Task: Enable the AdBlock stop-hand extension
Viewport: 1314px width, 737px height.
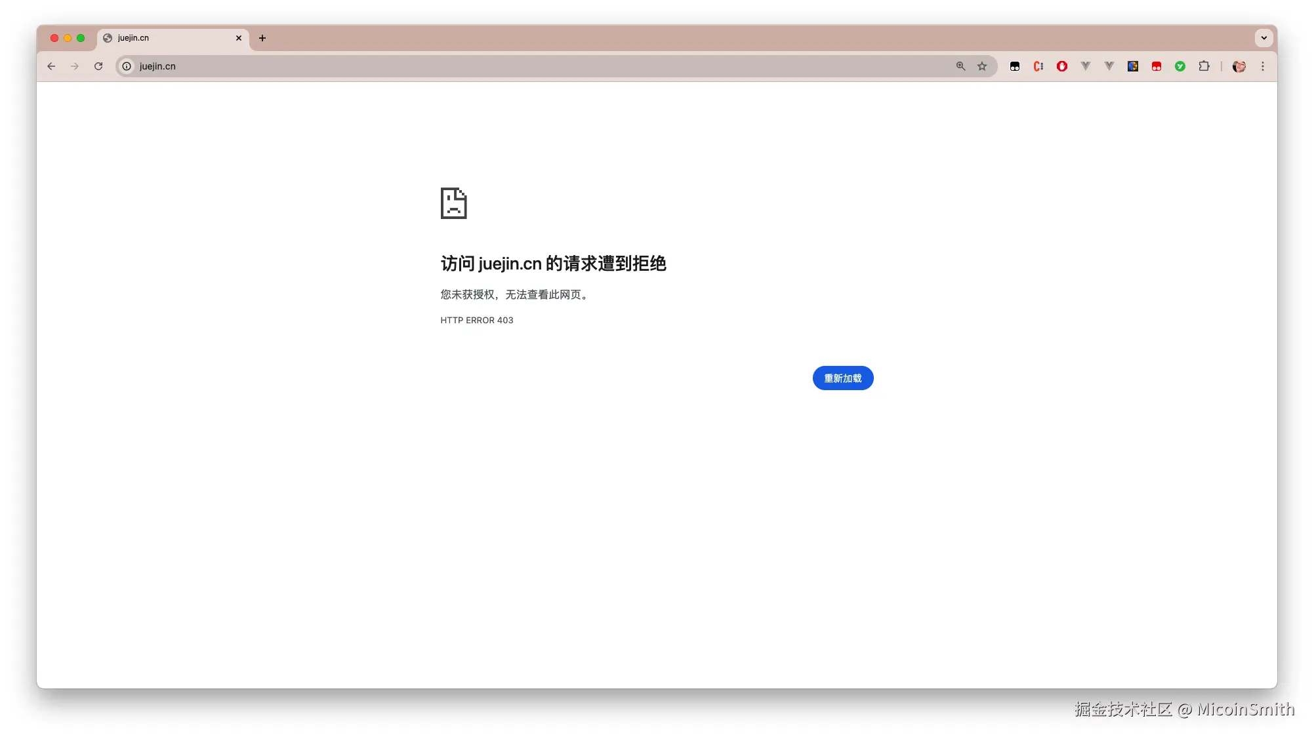Action: (x=1062, y=66)
